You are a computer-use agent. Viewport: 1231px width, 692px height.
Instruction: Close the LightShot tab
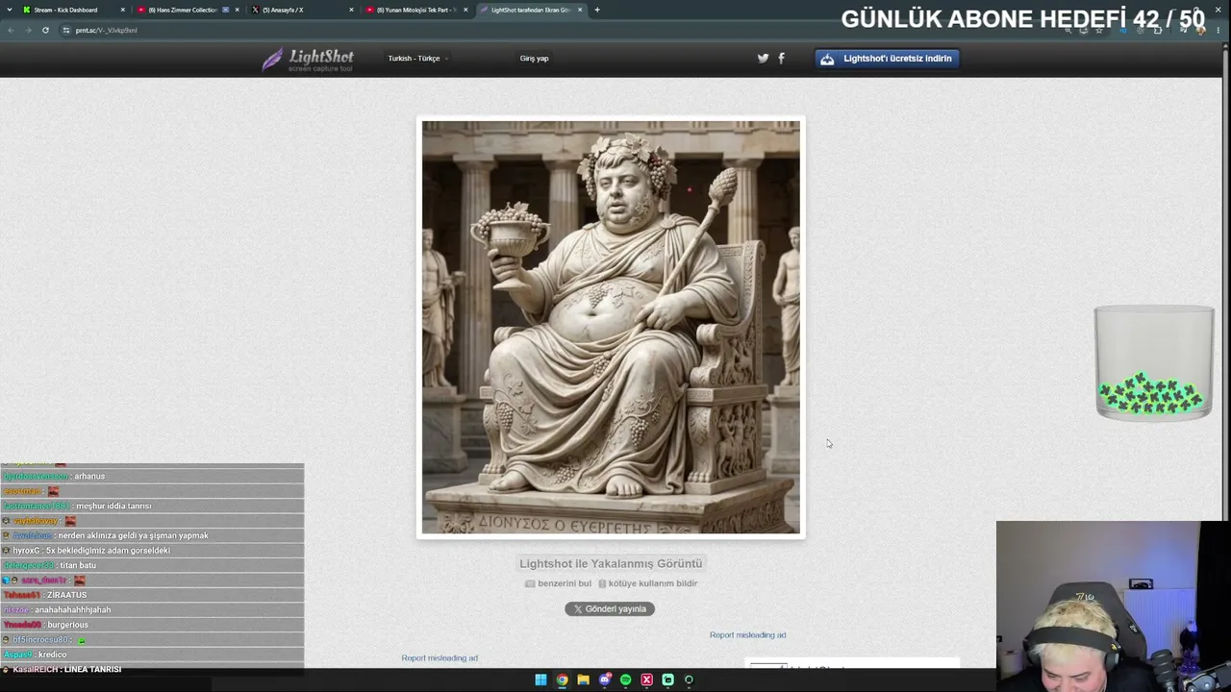click(x=580, y=10)
